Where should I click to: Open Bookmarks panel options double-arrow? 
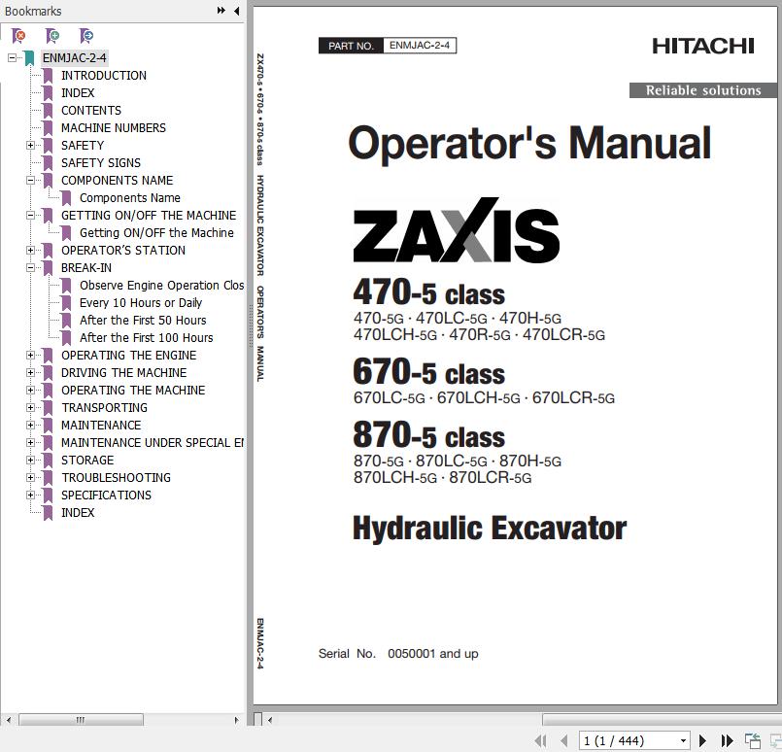point(221,11)
